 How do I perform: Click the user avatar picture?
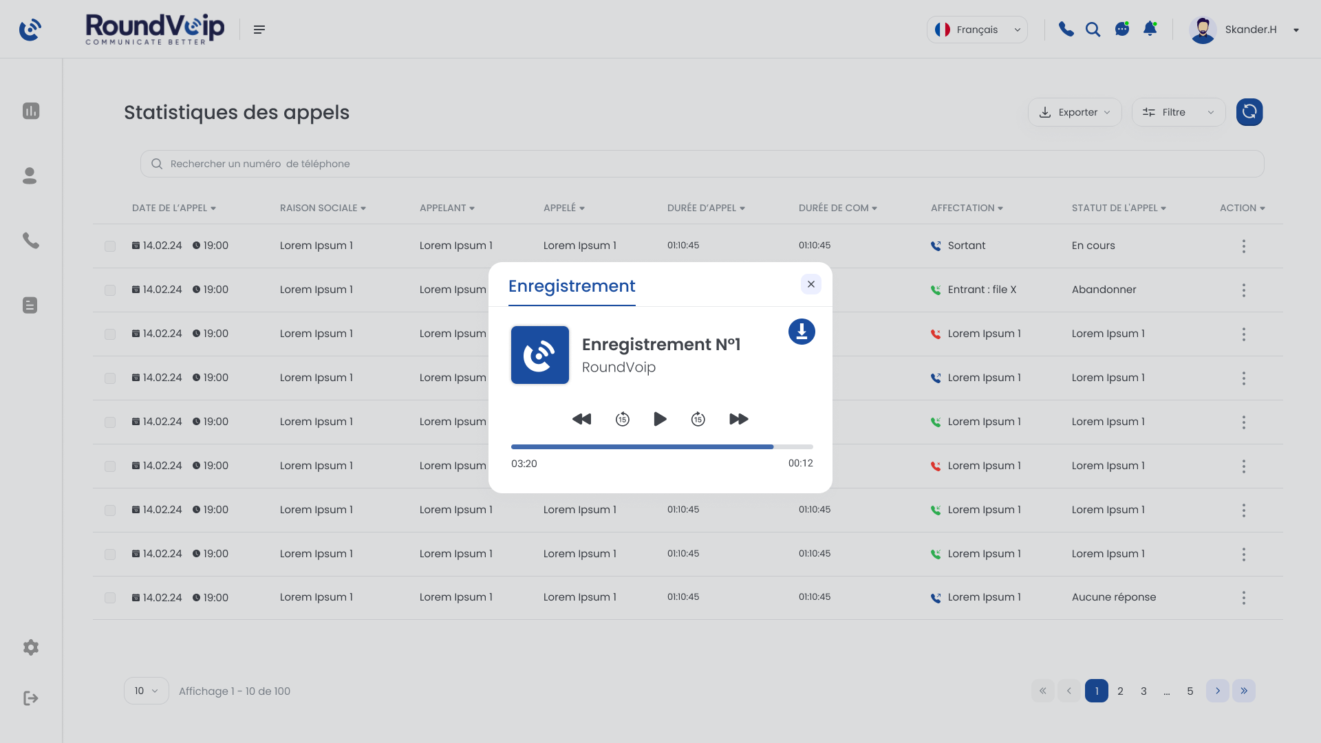(1203, 30)
